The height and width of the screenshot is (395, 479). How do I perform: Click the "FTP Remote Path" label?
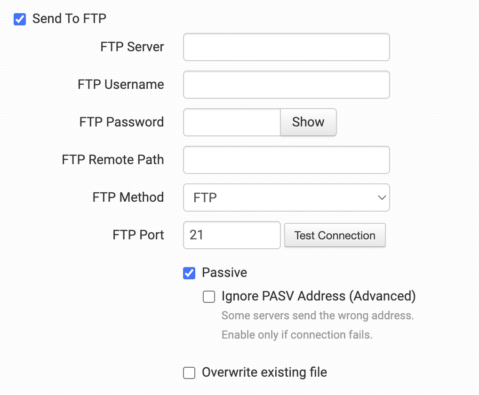point(113,160)
